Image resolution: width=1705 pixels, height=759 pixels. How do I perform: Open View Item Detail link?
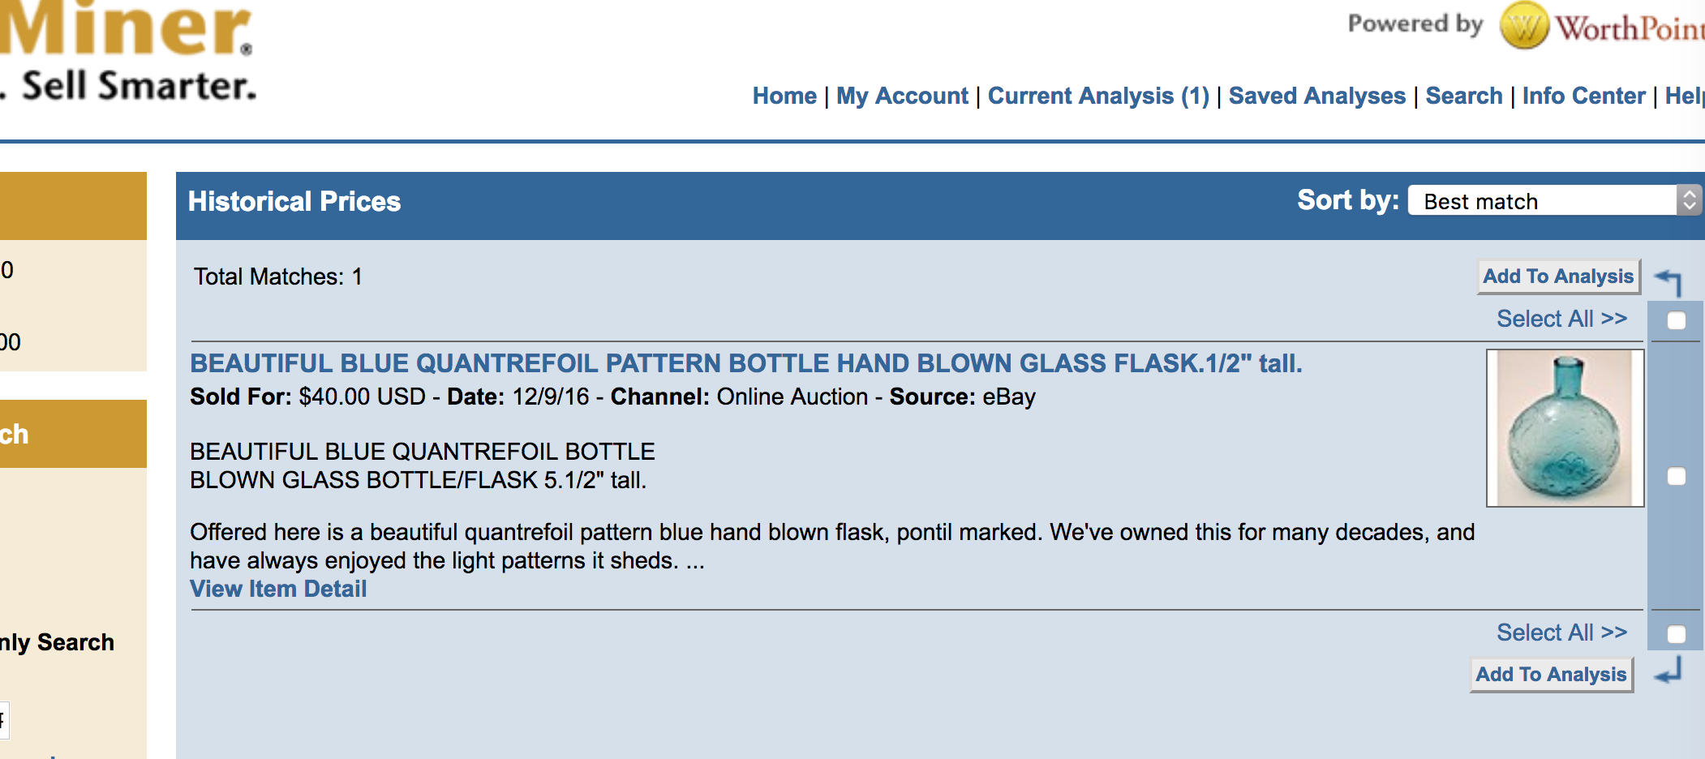pyautogui.click(x=278, y=589)
